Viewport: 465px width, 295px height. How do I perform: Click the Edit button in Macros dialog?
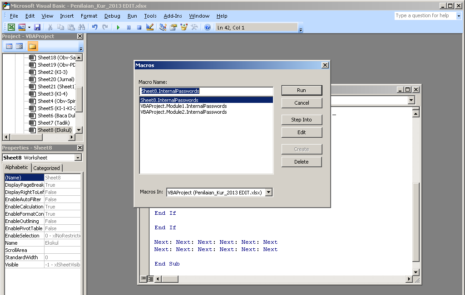(x=302, y=132)
